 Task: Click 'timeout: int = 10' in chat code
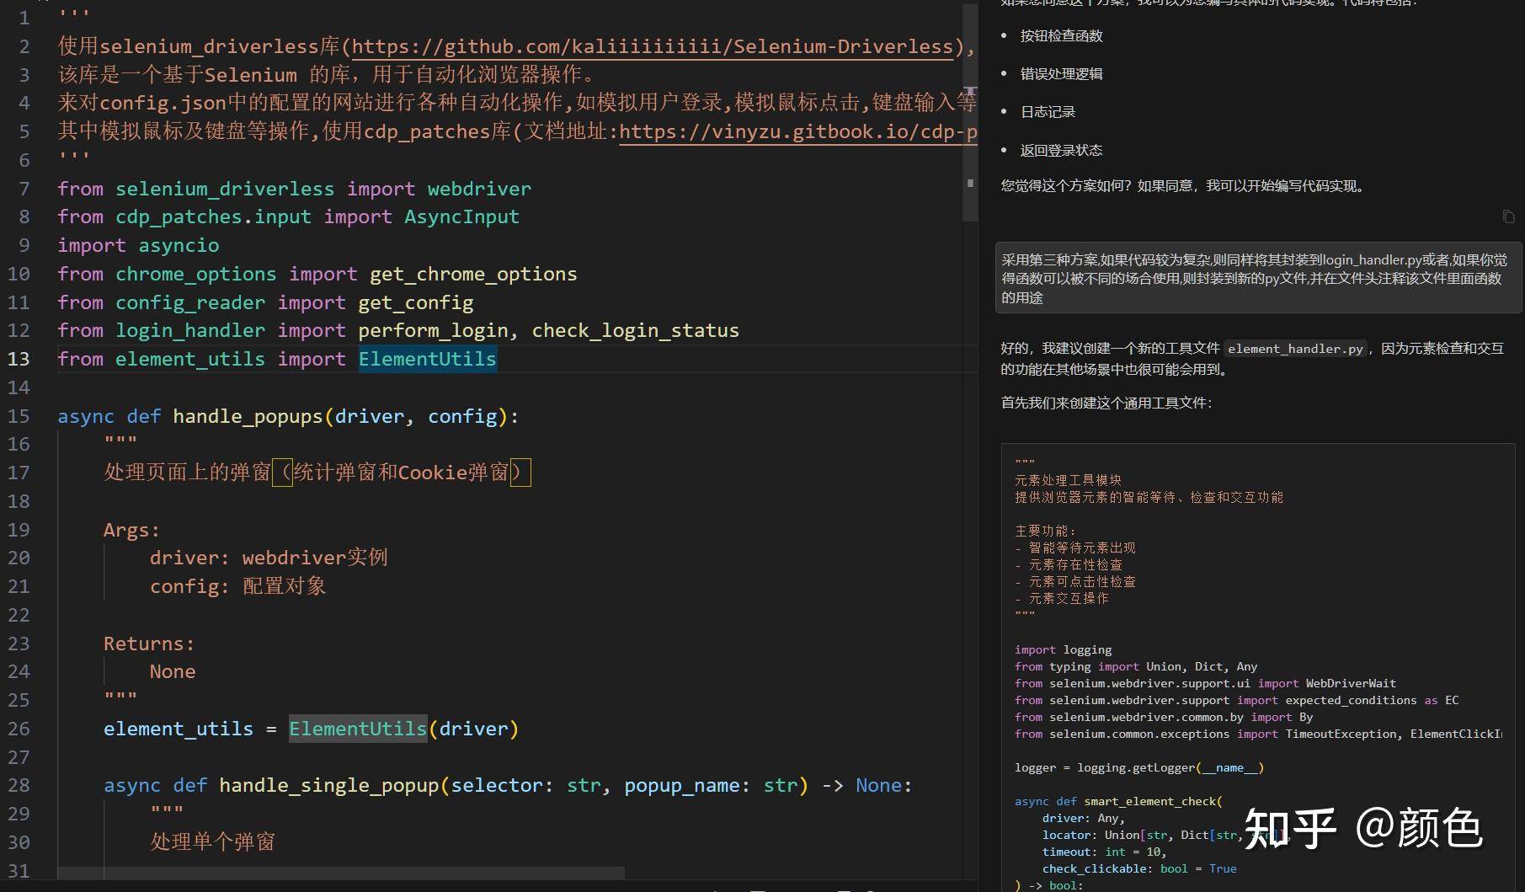click(1104, 852)
